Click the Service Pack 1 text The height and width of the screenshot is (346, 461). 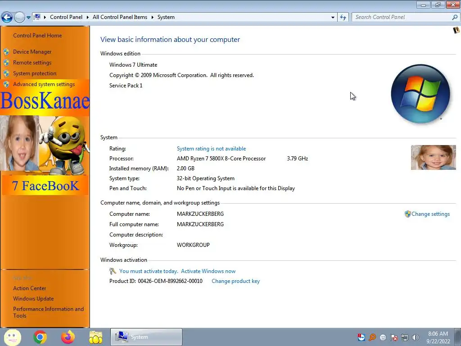point(126,85)
